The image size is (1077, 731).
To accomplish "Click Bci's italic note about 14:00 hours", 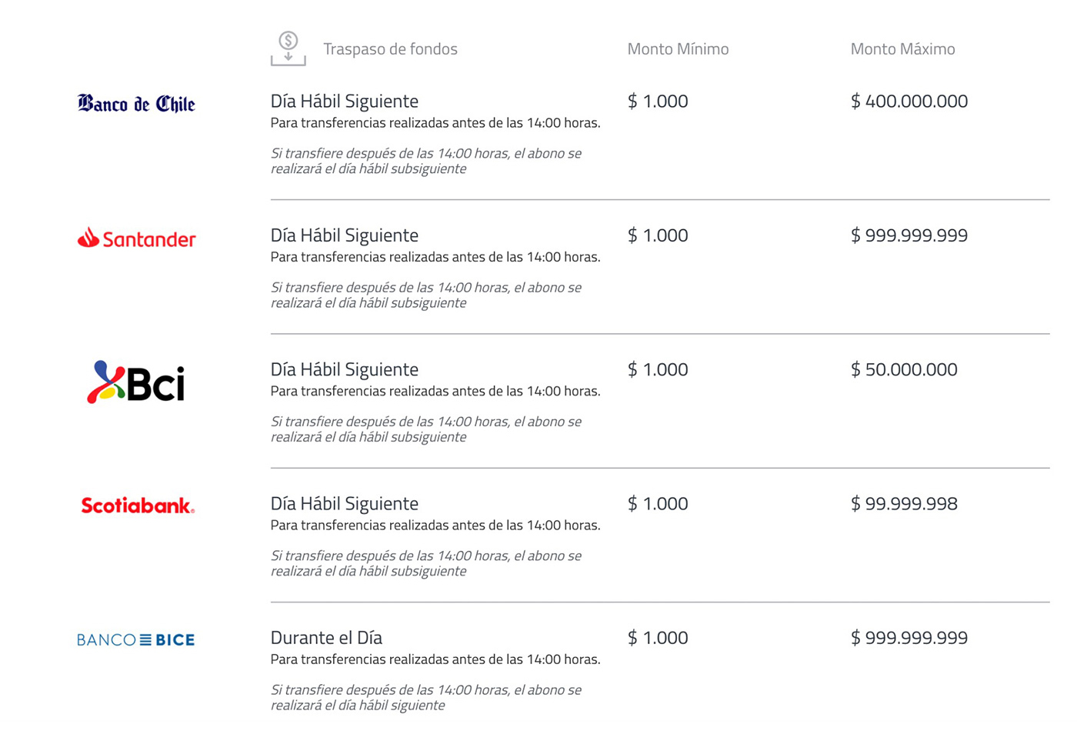I will click(426, 429).
